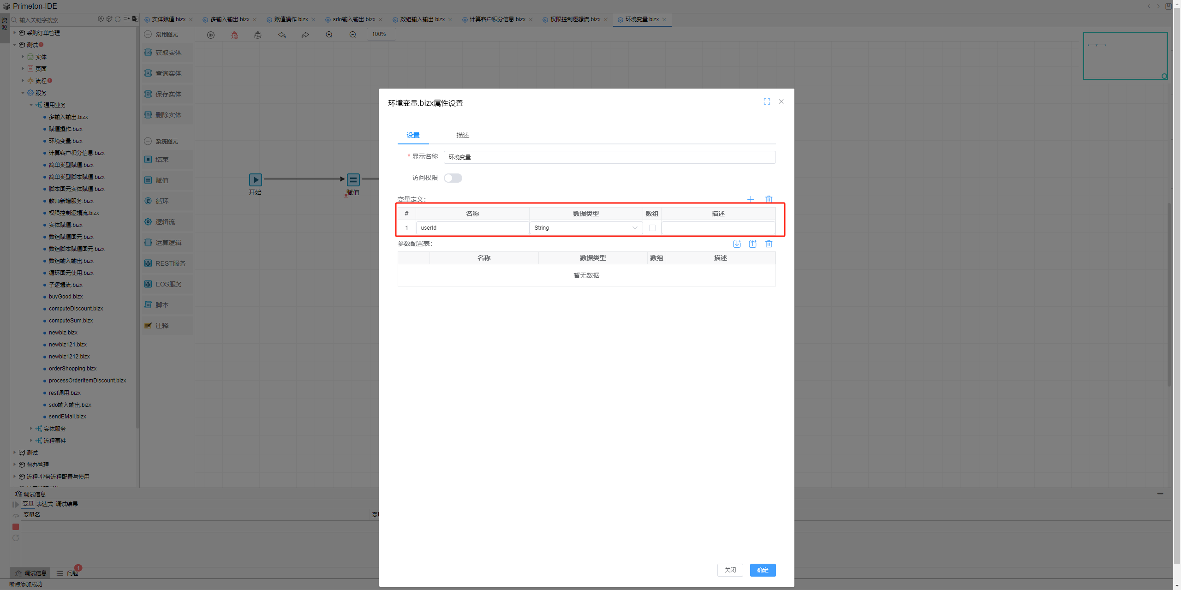
Task: Toggle the 访问权限 switch
Action: (x=453, y=178)
